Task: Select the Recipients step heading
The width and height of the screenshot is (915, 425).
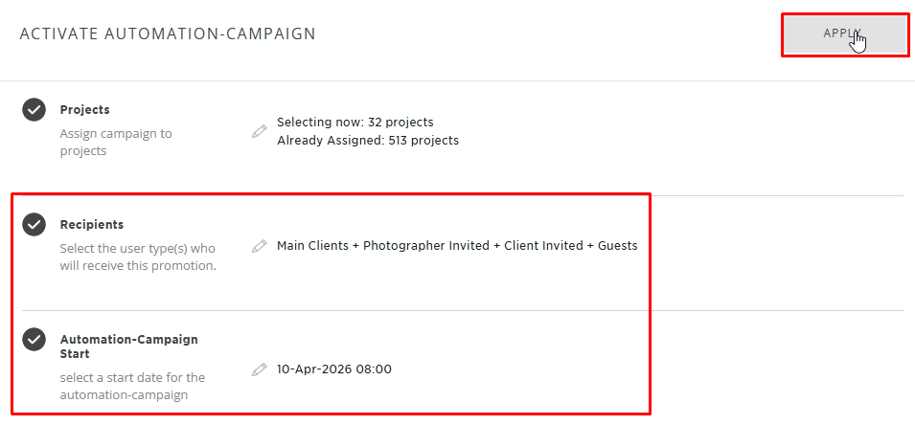Action: (x=91, y=225)
